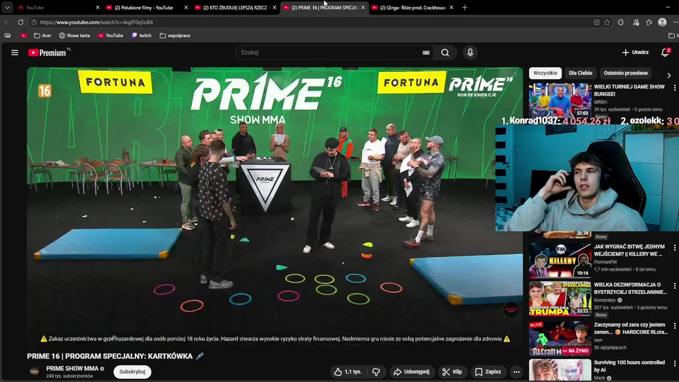Viewport: 679px width, 382px height.
Task: Open 'WIELKA DEZINFORMACJA O BYSTRZYCIEJ' video title
Action: coord(630,289)
